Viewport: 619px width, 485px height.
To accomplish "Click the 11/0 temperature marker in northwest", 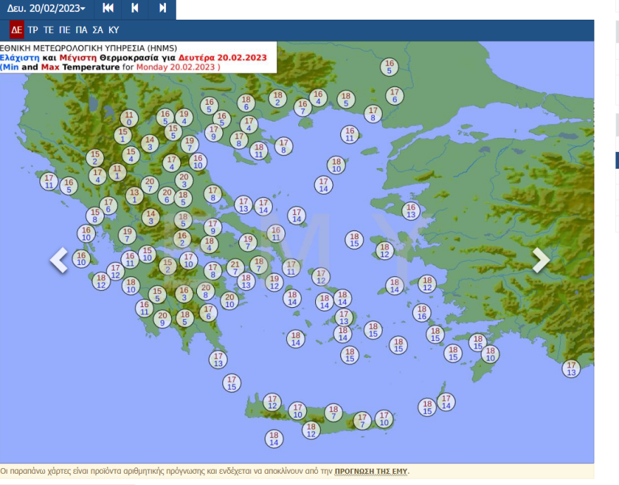I will coord(128,118).
